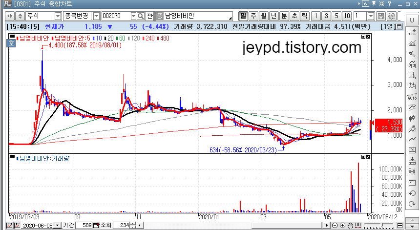Select the 일 daily period toggle
Viewport: 420px width, 230px height.
tap(243, 16)
